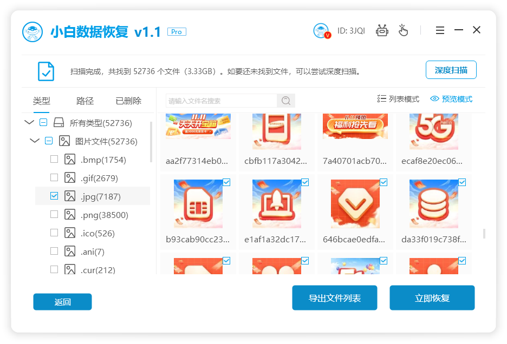
Task: Switch to the 路径 tab
Action: (x=84, y=101)
